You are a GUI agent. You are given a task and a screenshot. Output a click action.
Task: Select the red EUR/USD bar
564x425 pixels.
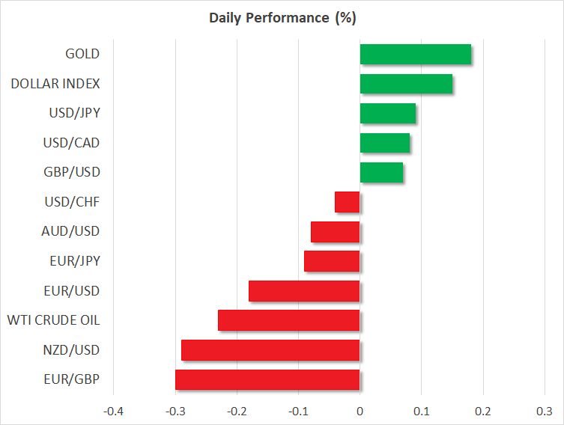coord(304,291)
